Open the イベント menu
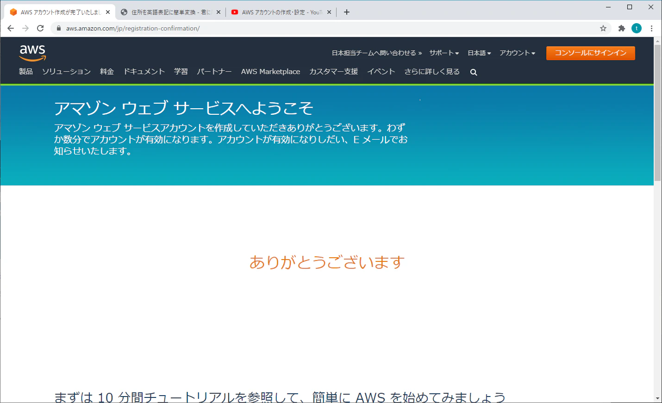Screen dimensions: 662x403 coord(381,71)
